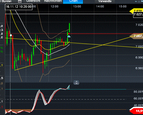Switch to the Übersicht tab
Image resolution: width=143 pixels, height=115 pixels.
pyautogui.click(x=33, y=1)
